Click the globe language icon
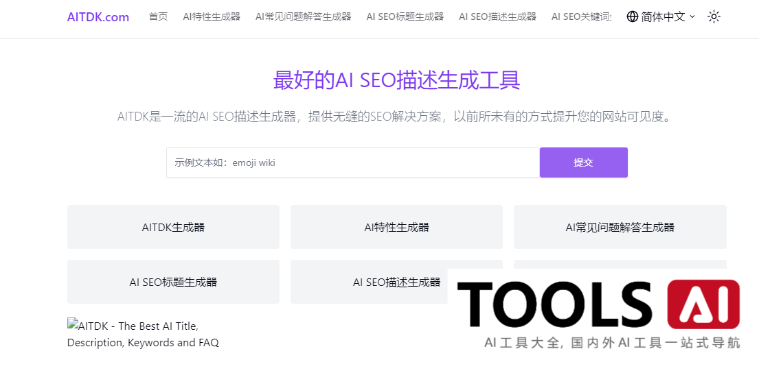The height and width of the screenshot is (373, 759). tap(633, 16)
